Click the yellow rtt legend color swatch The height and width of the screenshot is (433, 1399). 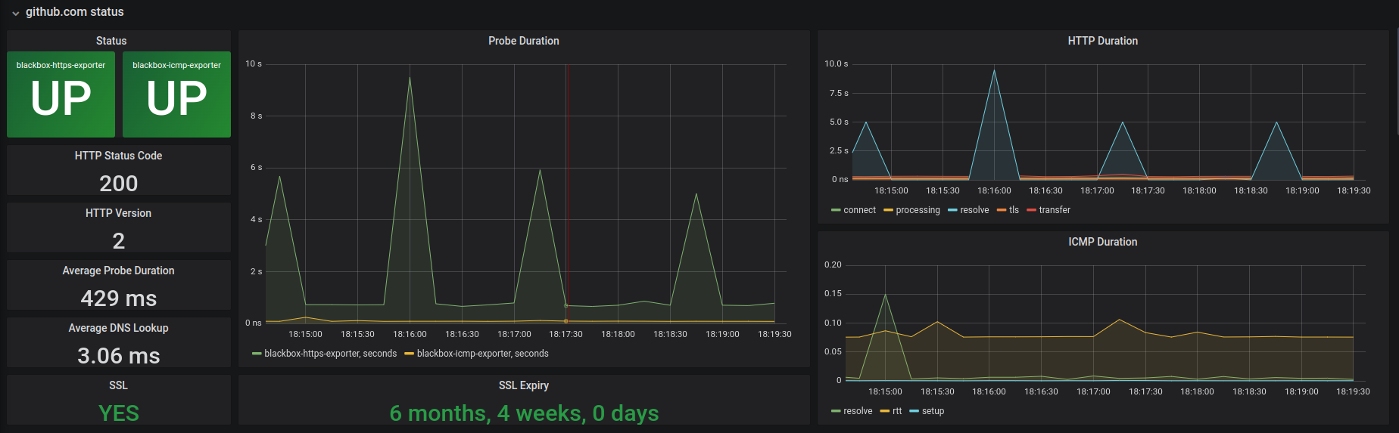(x=884, y=411)
